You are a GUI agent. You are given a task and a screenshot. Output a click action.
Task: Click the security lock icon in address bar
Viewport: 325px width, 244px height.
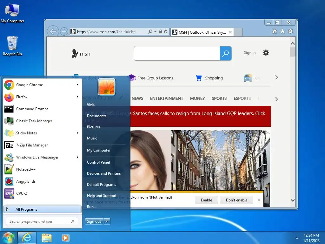click(160, 31)
